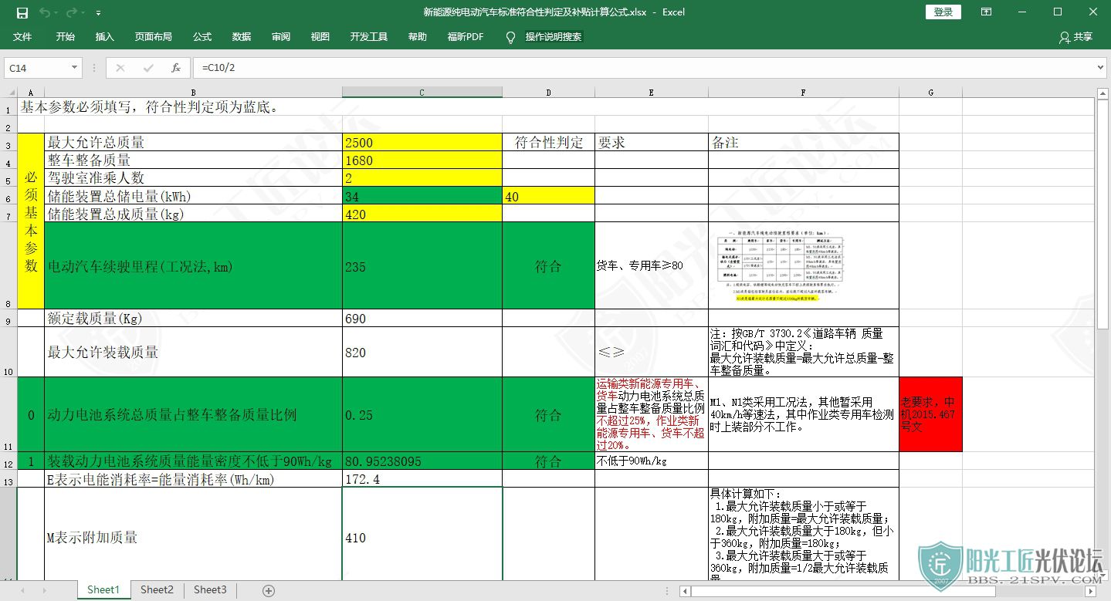The image size is (1111, 601).
Task: Select yellow cell containing 40
Action: (548, 195)
